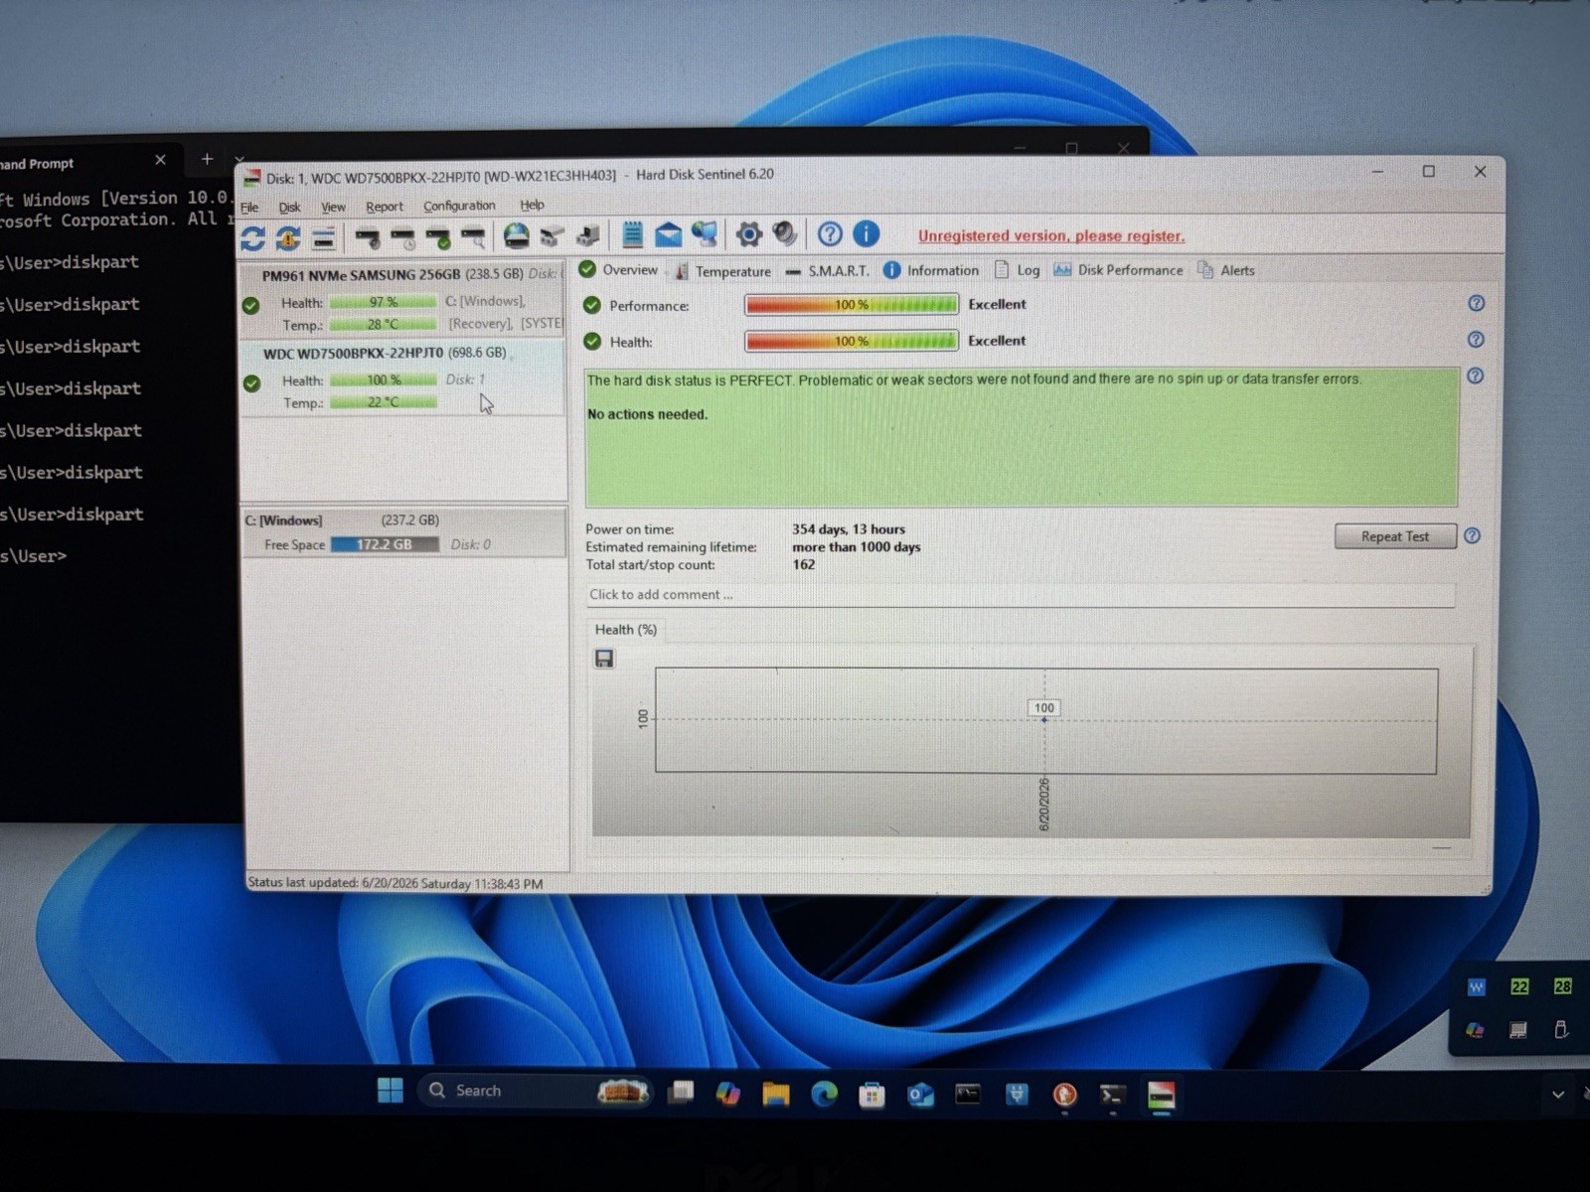
Task: Click the Unregistered version register link
Action: [x=1051, y=236]
